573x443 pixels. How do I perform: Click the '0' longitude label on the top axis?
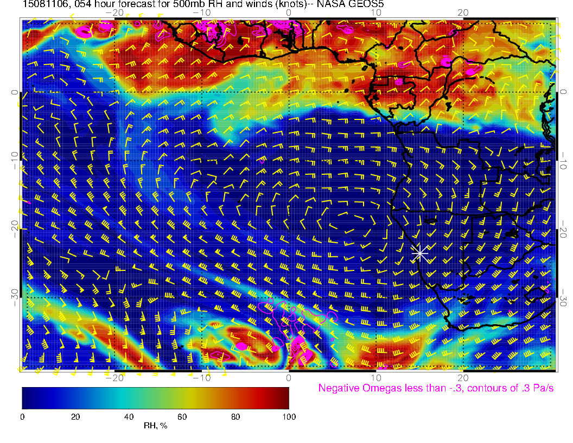[288, 13]
